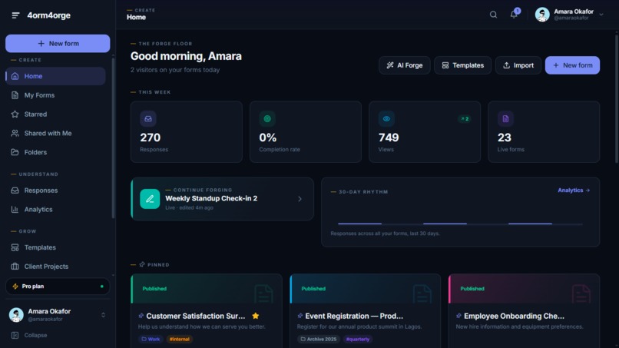Open the 749 Views stat card
This screenshot has width=619, height=348.
[425, 131]
